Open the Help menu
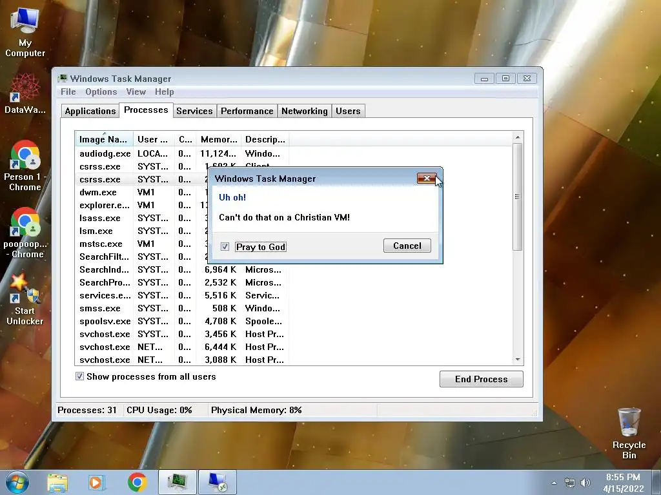The image size is (661, 495). click(164, 92)
